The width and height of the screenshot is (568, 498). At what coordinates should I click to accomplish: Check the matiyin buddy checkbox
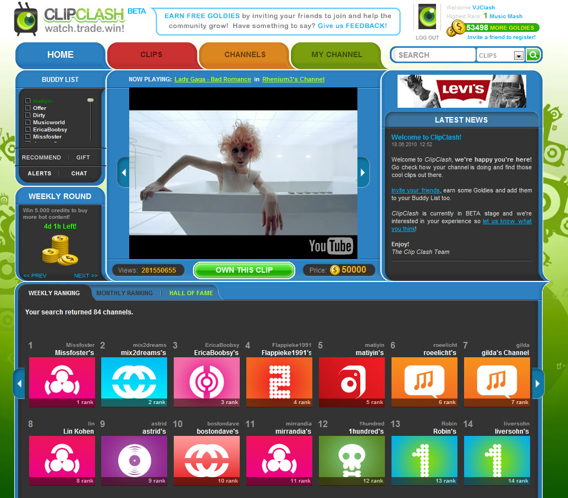tap(27, 101)
